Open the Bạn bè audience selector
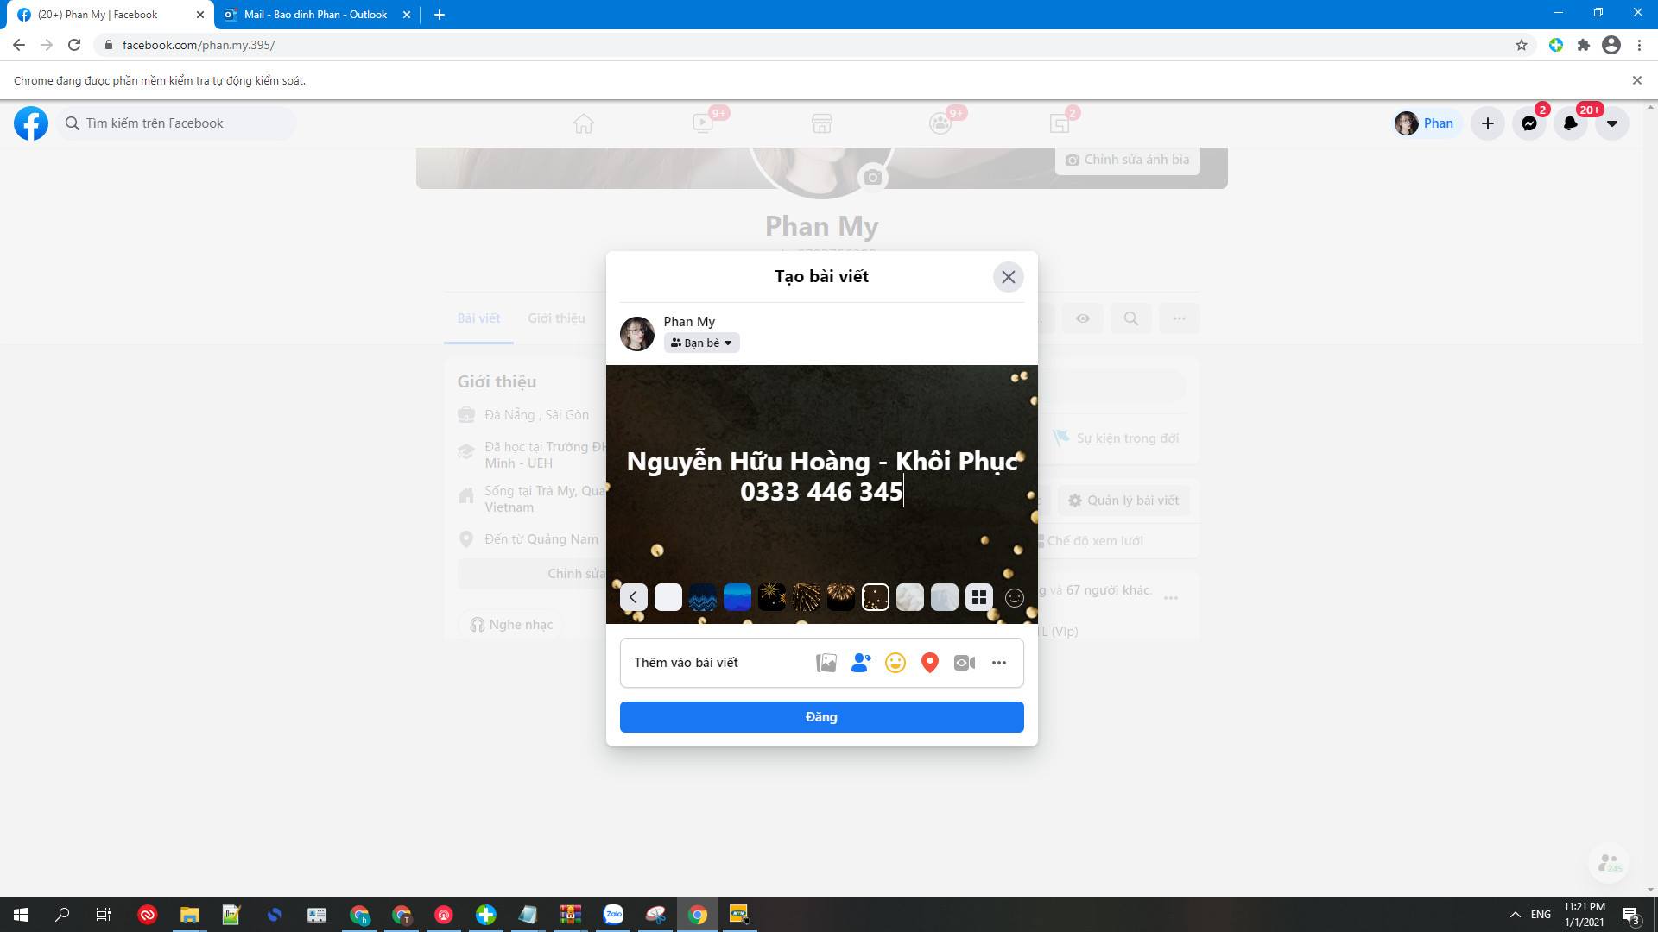This screenshot has width=1658, height=932. coord(701,343)
